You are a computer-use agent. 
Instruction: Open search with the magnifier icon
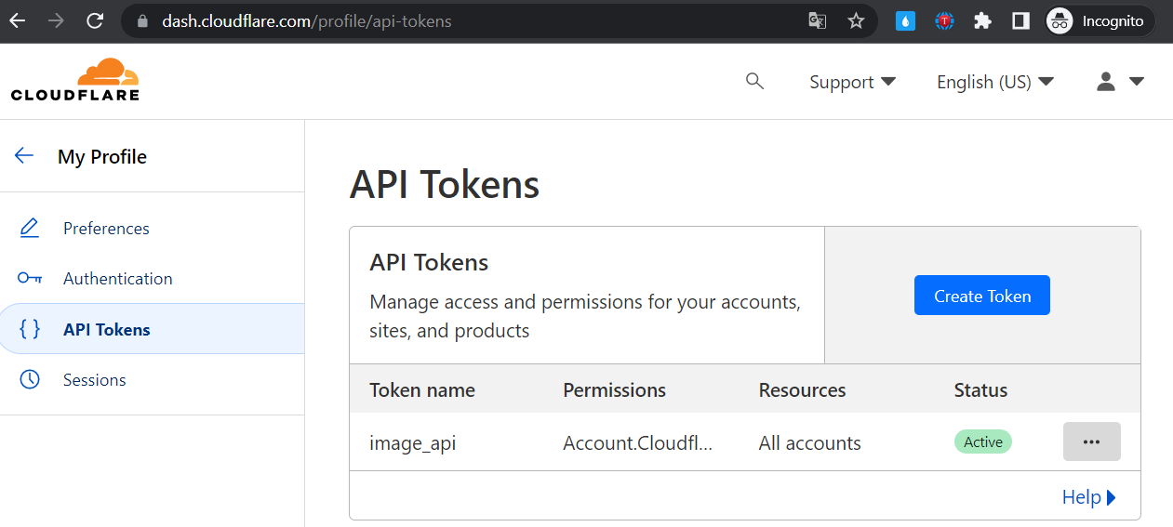click(x=754, y=82)
